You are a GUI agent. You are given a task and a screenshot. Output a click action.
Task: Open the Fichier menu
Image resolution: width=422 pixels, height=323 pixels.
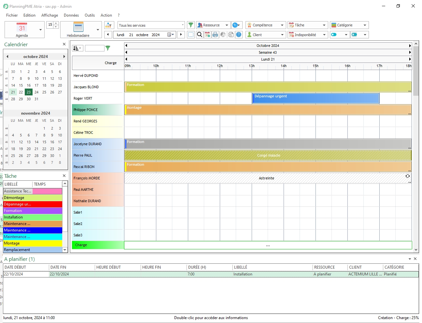12,15
